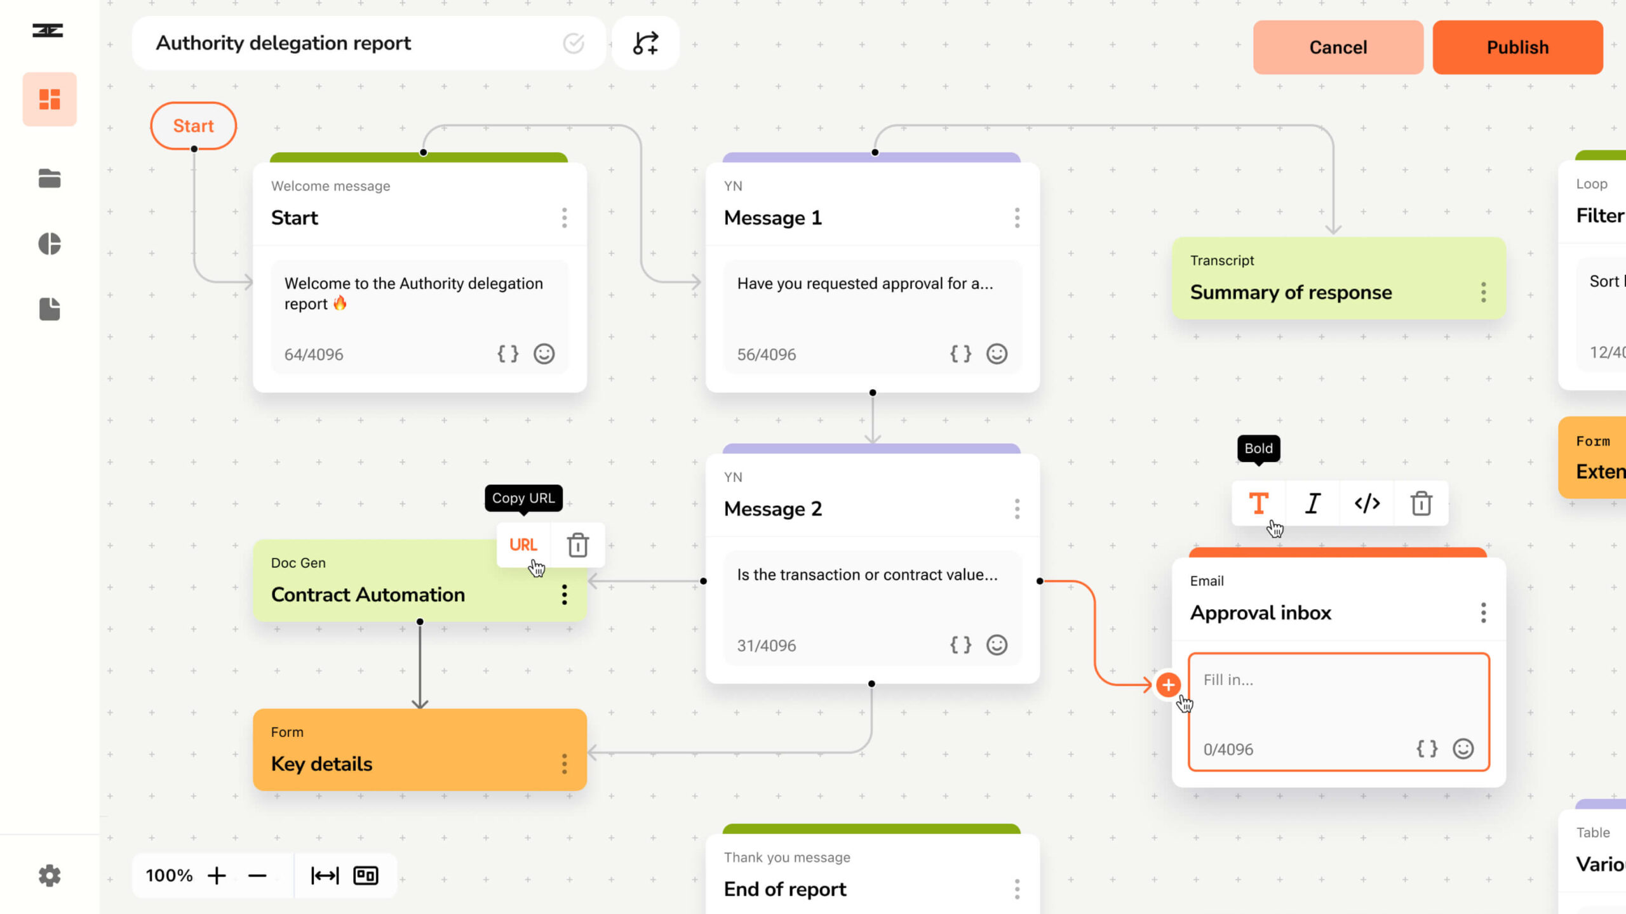Click the orange plus connector on Approval inbox

click(x=1168, y=685)
